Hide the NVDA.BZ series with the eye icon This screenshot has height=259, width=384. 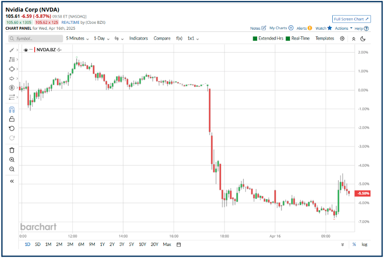click(x=26, y=50)
